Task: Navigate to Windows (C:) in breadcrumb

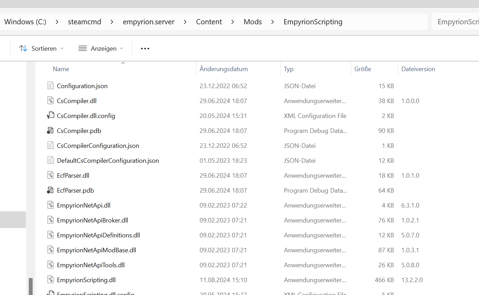Action: coord(25,22)
